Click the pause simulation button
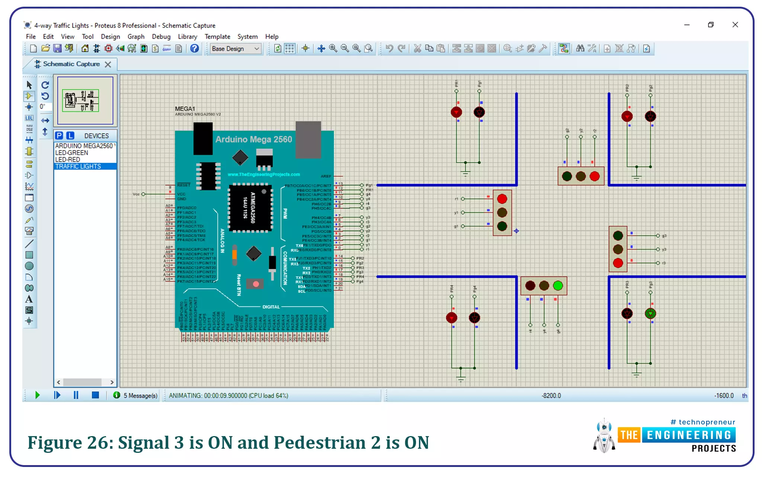The width and height of the screenshot is (762, 477). click(x=76, y=395)
